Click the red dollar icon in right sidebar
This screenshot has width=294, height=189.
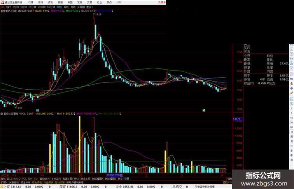tap(292, 83)
